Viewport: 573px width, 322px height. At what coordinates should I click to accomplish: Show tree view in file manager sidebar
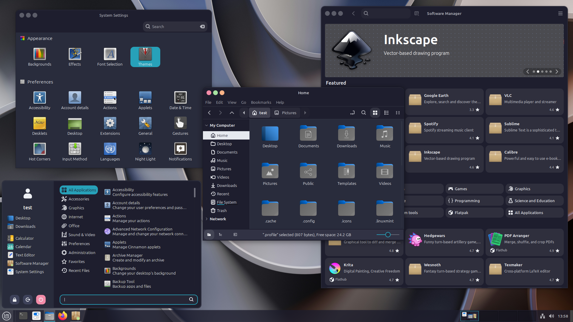click(x=221, y=235)
